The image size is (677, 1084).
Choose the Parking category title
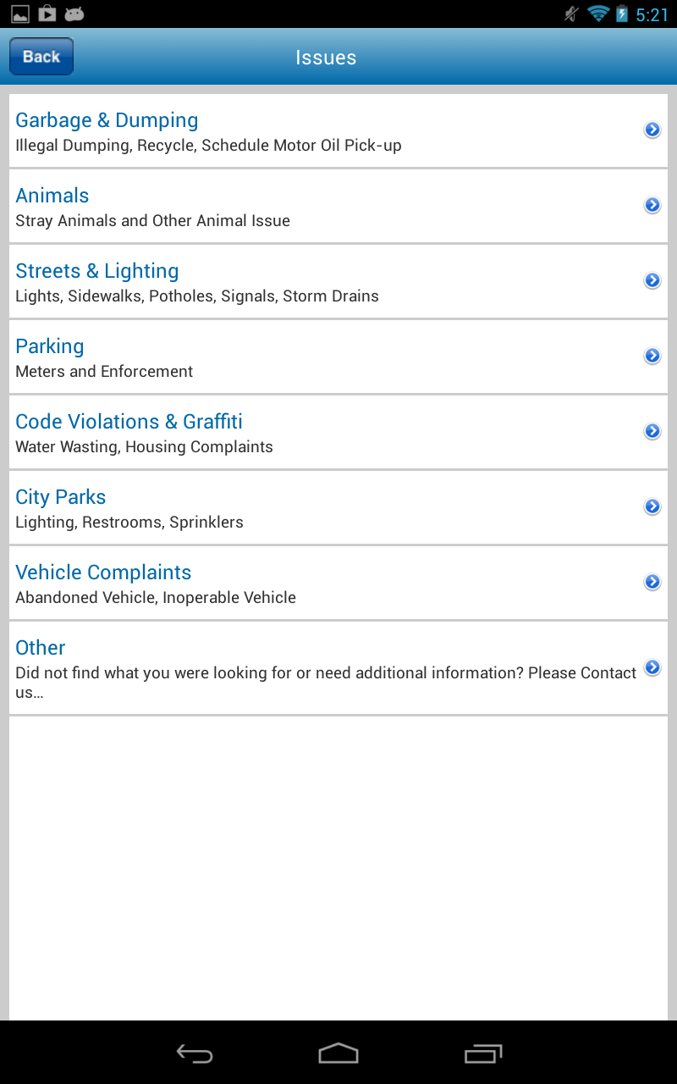click(50, 346)
